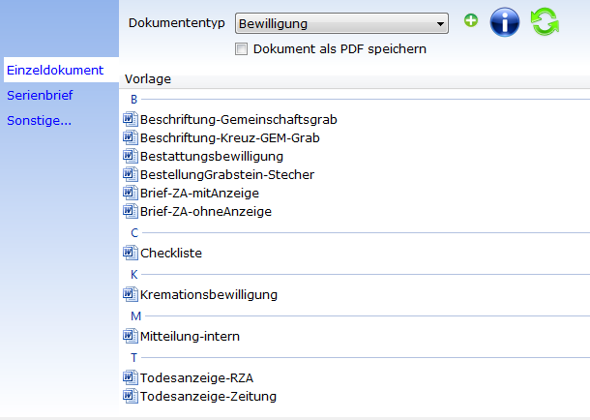The image size is (590, 420).
Task: Click Word icon beside Checkliste
Action: pos(131,253)
